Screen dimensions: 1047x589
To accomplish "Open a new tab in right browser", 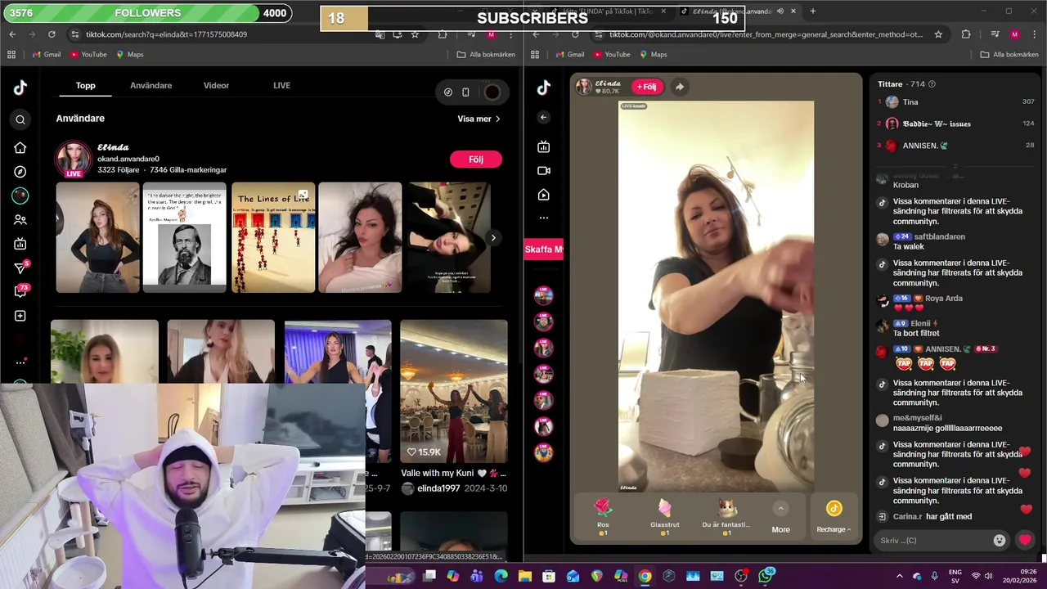I will [x=813, y=11].
